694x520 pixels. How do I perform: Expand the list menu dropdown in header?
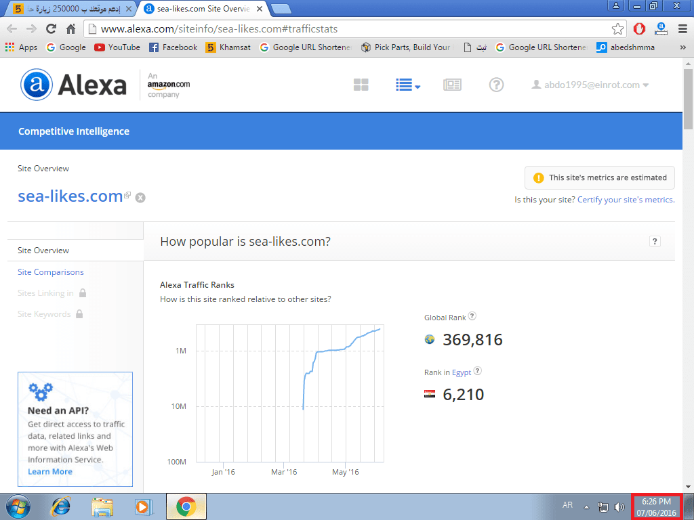click(x=407, y=85)
